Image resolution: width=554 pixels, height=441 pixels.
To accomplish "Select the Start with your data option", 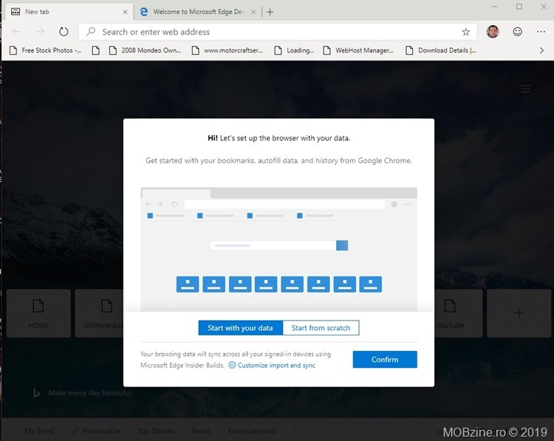I will click(240, 328).
